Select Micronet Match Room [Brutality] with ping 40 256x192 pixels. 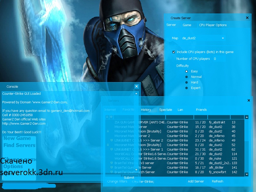click(175, 131)
